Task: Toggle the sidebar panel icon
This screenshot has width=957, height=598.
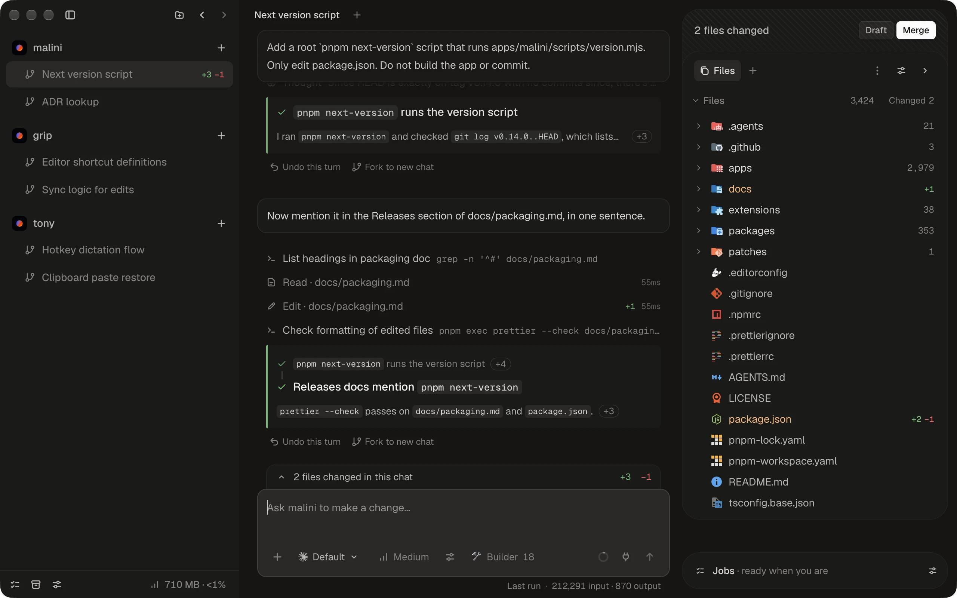Action: pyautogui.click(x=70, y=15)
